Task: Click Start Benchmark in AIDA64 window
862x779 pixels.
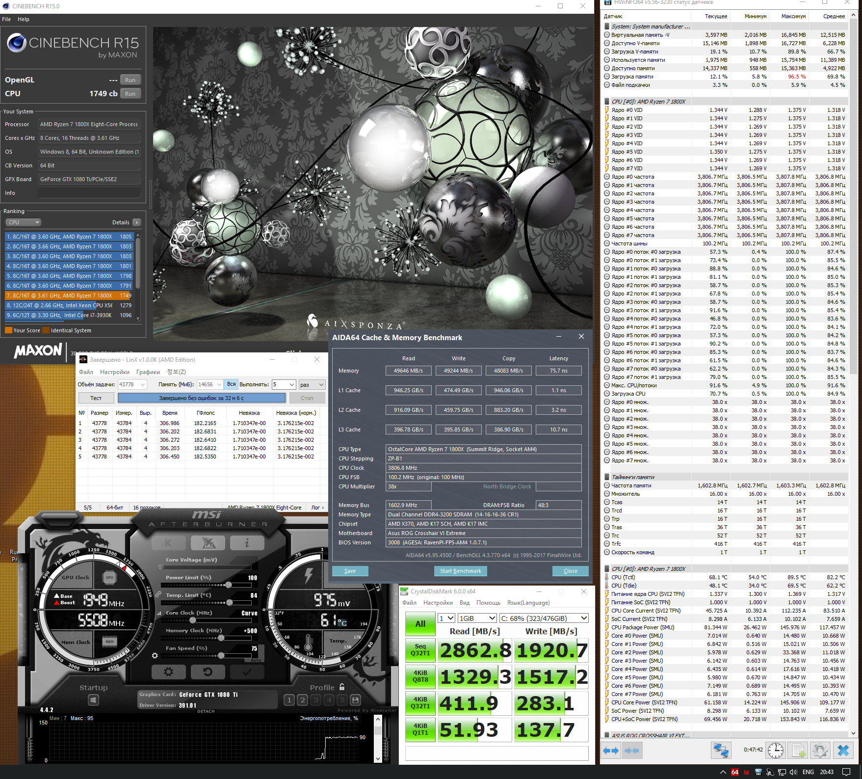Action: point(461,571)
